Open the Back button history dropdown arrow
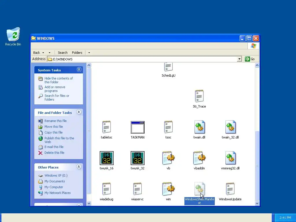Screen dimensions: 296x222 click(43, 53)
